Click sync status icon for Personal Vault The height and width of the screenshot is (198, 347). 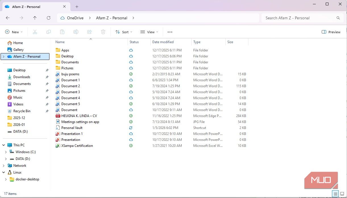pos(131,128)
